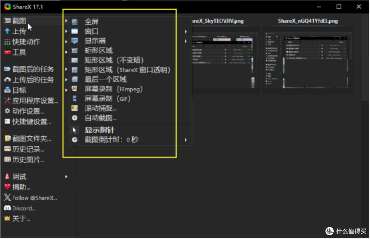370x239 pixels.
Task: Click the 快捷动作 grid icon
Action: [7, 42]
